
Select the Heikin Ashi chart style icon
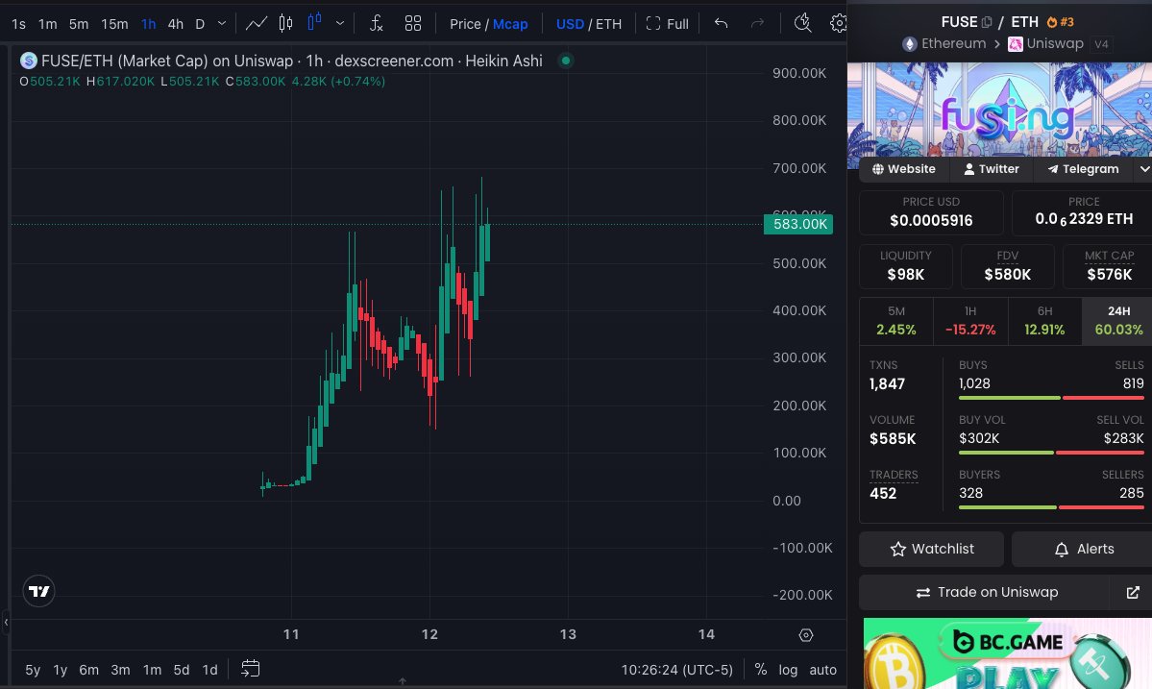314,23
